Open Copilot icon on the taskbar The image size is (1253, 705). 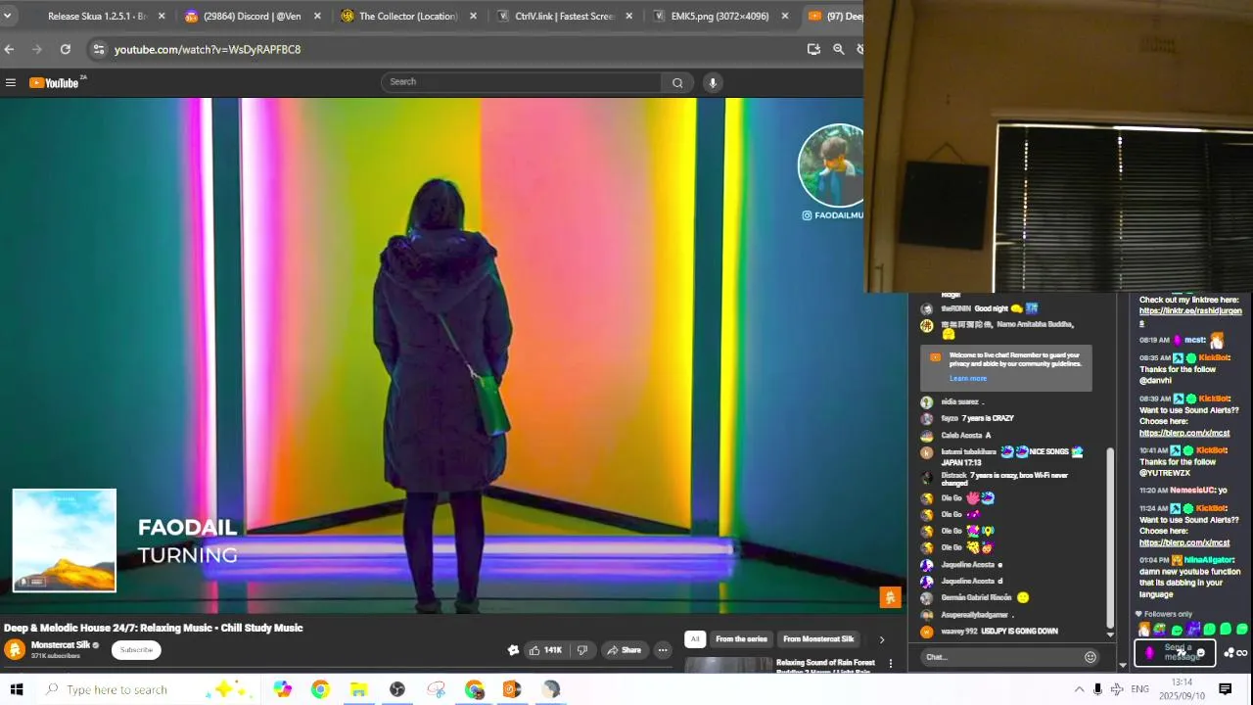282,689
